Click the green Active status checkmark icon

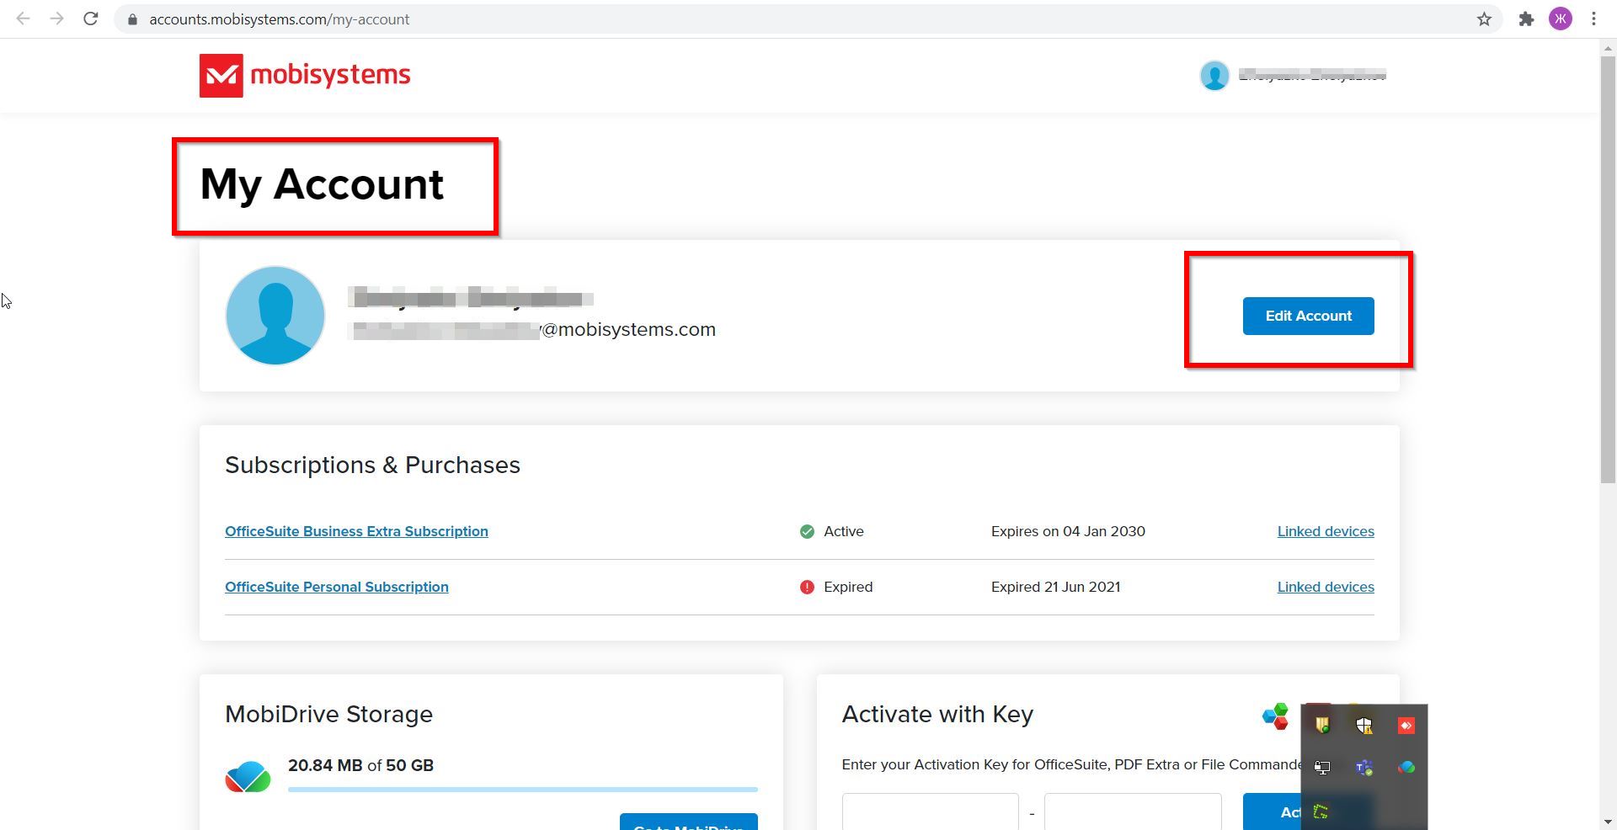[x=807, y=531]
